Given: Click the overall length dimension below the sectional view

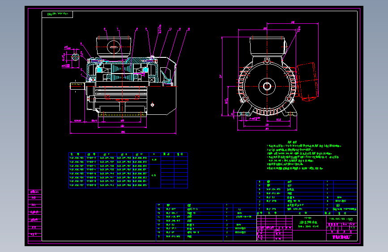Looking at the screenshot, I should click(x=123, y=132).
